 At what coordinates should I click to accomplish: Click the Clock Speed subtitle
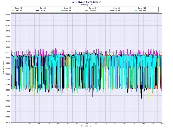click(86, 5)
